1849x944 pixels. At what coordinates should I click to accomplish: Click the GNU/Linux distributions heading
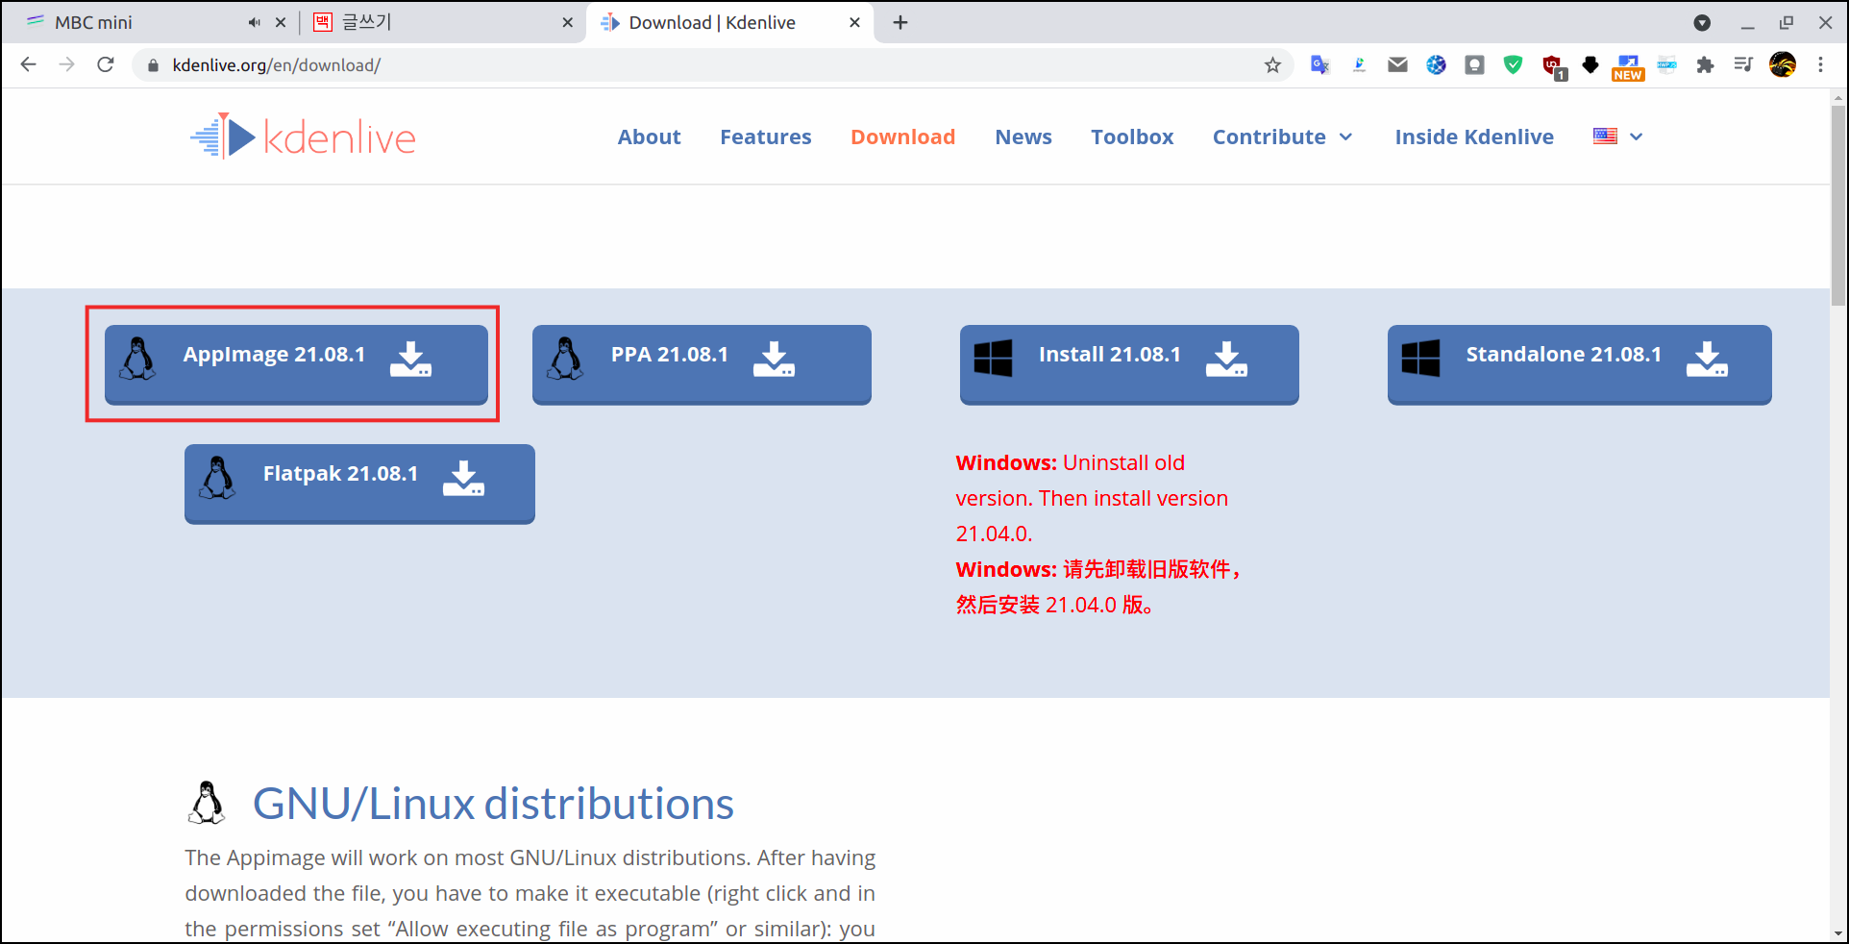point(493,804)
